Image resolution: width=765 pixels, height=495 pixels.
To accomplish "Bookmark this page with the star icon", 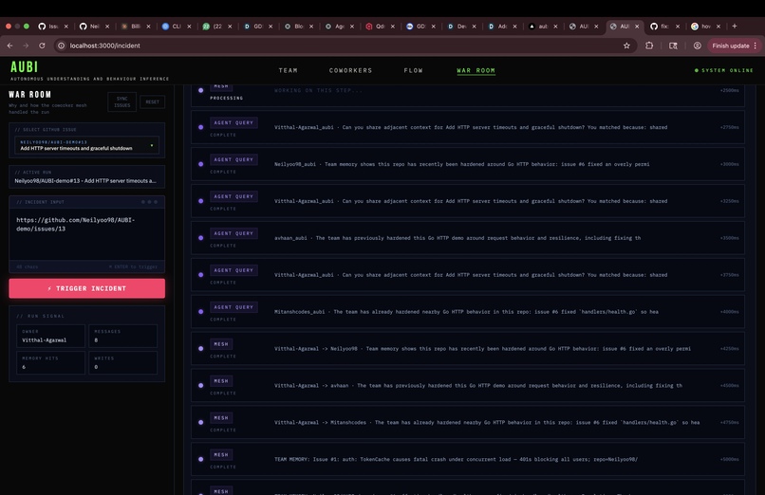I will pyautogui.click(x=626, y=46).
